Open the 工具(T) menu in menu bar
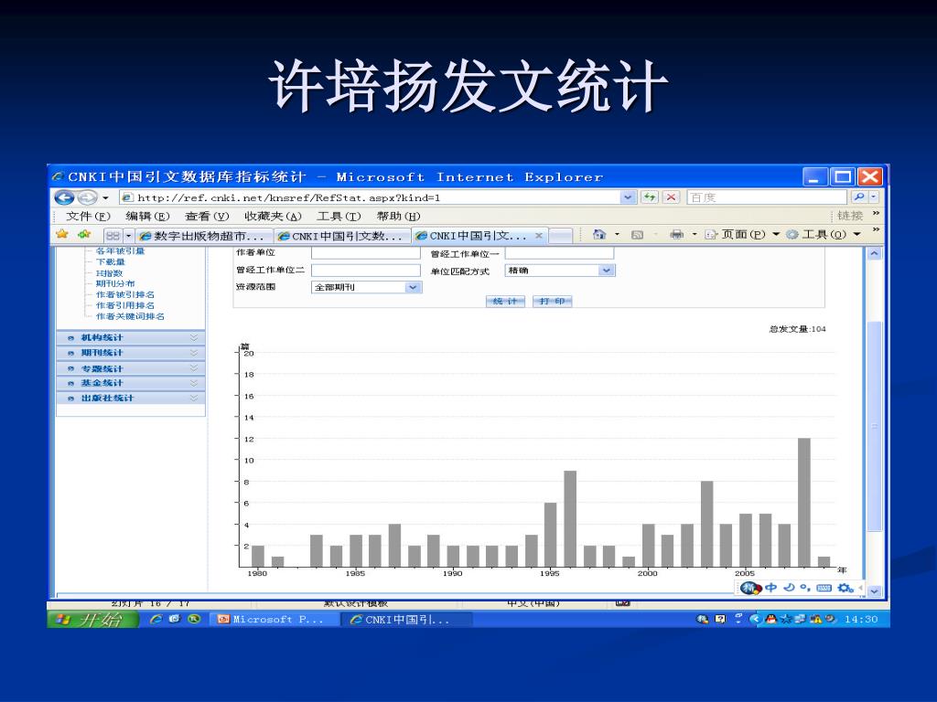The height and width of the screenshot is (702, 937). pos(339,216)
